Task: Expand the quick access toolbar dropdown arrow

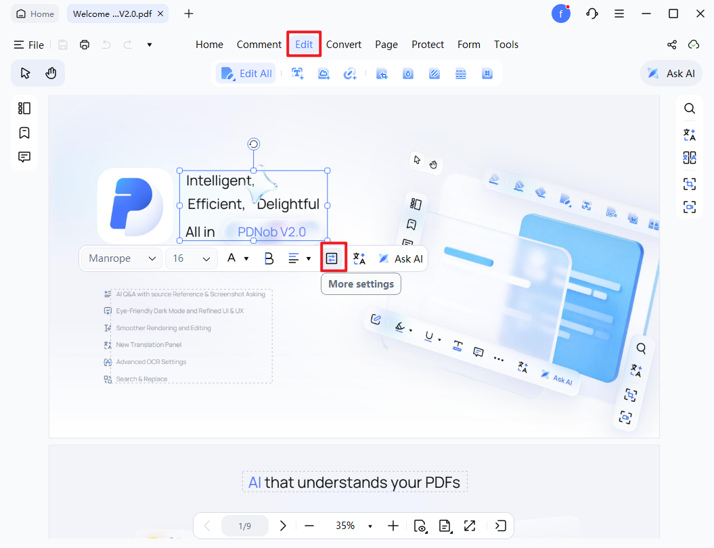Action: pos(150,45)
